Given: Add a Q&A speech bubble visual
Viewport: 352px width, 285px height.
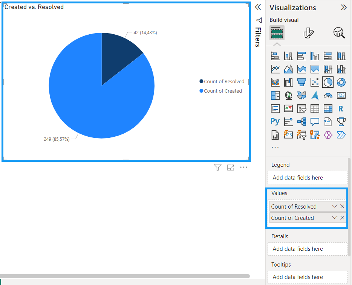Looking at the screenshot, I should pyautogui.click(x=315, y=122).
